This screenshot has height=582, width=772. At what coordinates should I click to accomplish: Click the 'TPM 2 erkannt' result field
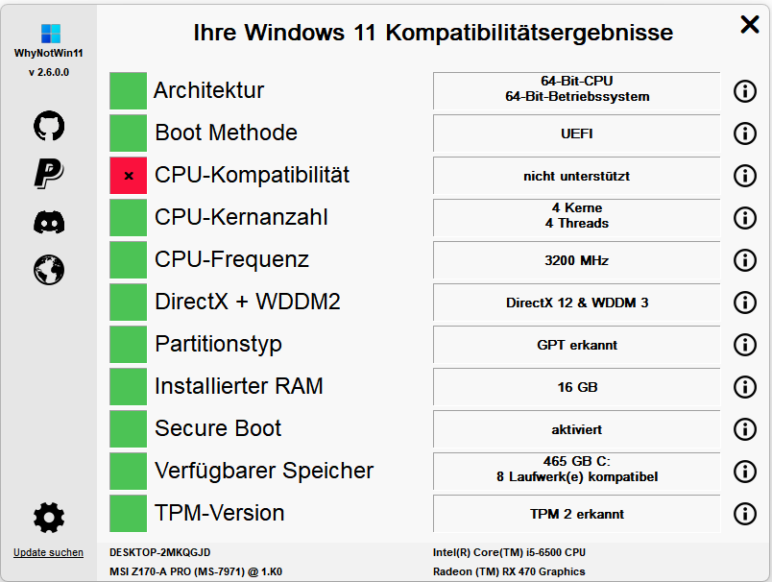click(x=576, y=514)
